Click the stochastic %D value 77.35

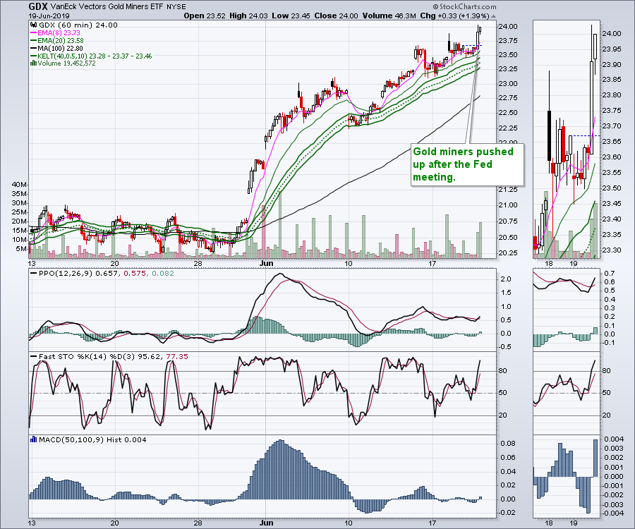point(177,357)
